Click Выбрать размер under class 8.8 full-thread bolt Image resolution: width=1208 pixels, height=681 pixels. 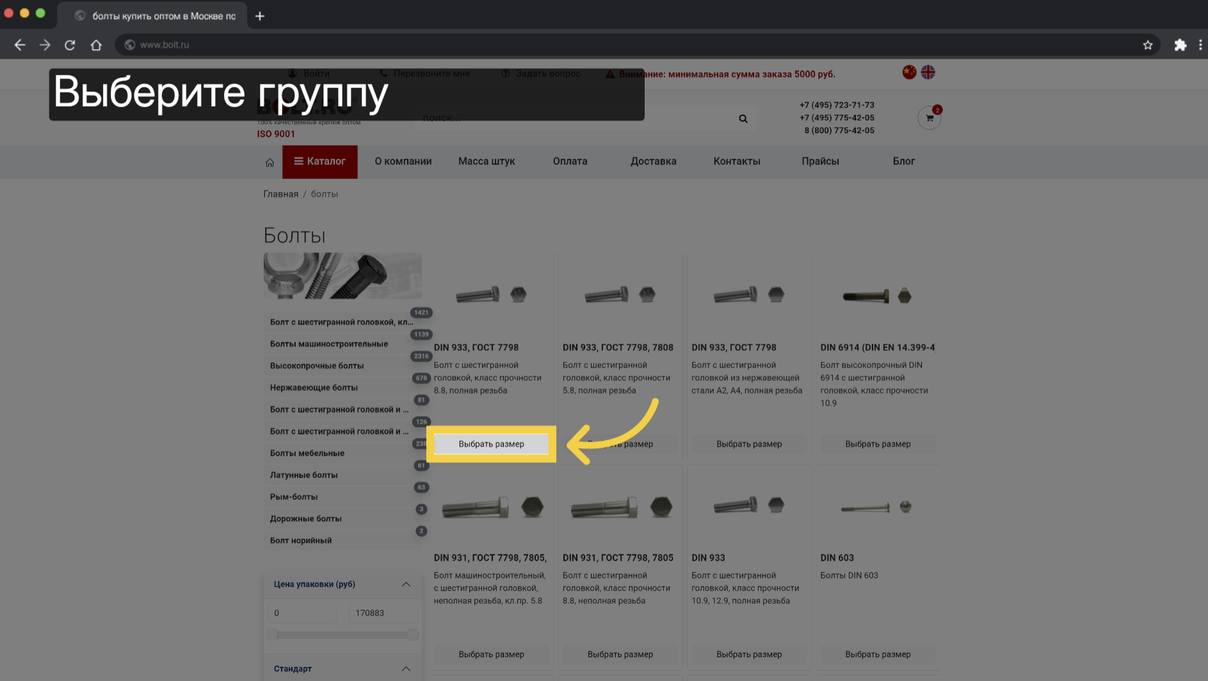click(x=491, y=444)
